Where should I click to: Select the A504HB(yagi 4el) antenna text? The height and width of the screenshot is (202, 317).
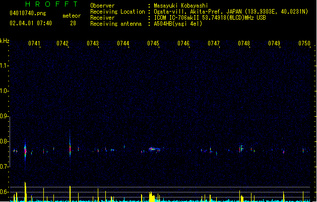178,24
